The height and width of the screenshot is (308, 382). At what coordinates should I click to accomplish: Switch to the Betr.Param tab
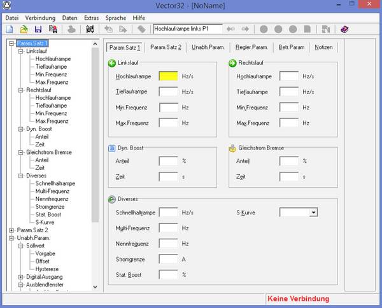click(x=292, y=47)
